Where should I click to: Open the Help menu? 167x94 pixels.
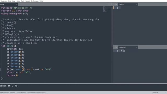[41, 1]
